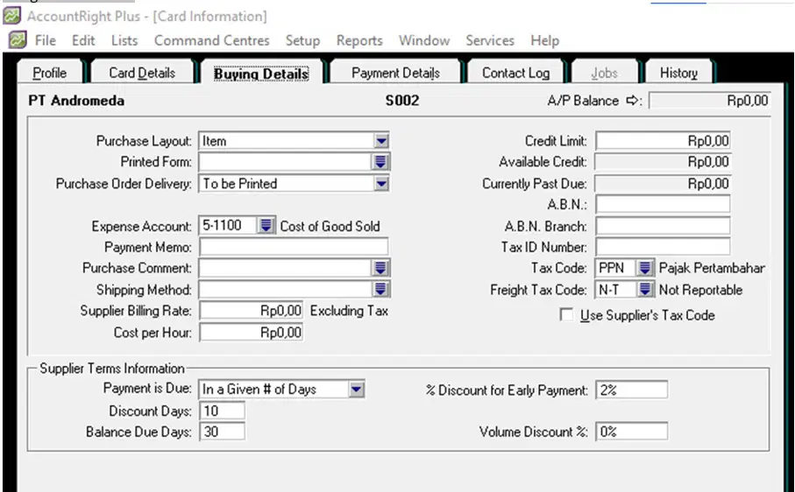Image resolution: width=795 pixels, height=492 pixels.
Task: Click the Pajak Pertambahan tax description
Action: pos(712,268)
